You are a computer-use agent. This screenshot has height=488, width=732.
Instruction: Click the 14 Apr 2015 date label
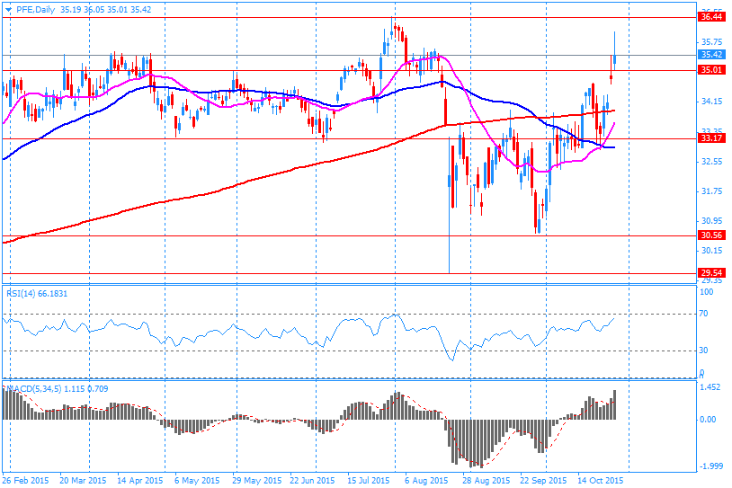[139, 481]
